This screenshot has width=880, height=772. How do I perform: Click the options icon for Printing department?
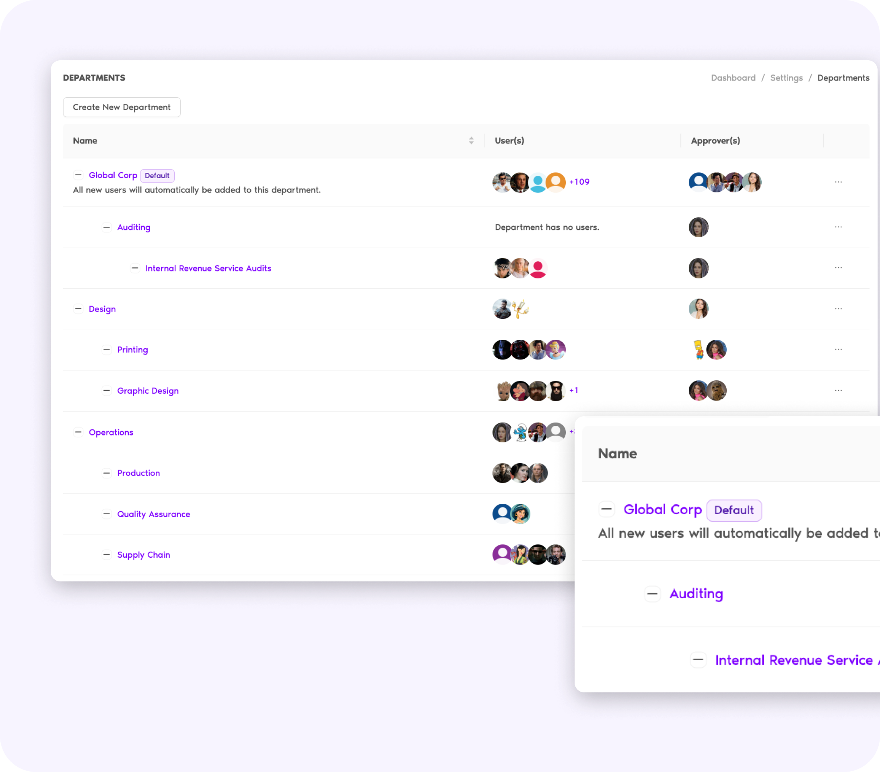click(x=838, y=349)
